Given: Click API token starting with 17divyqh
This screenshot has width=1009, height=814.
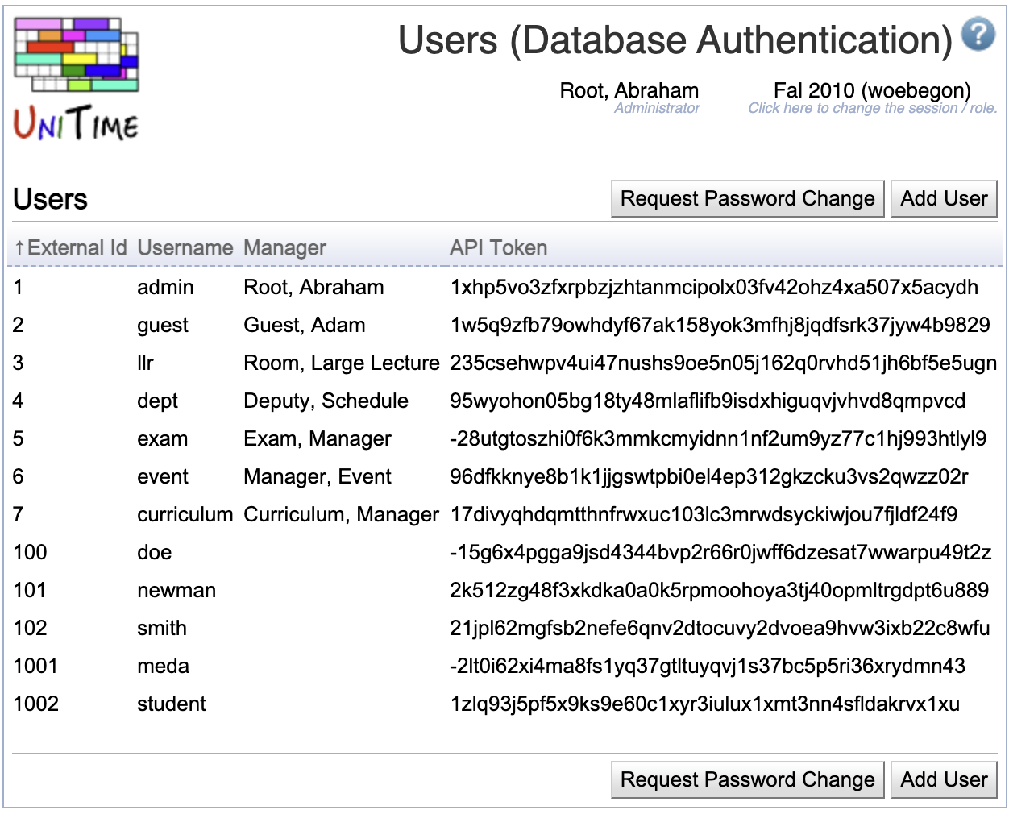Looking at the screenshot, I should pyautogui.click(x=704, y=515).
